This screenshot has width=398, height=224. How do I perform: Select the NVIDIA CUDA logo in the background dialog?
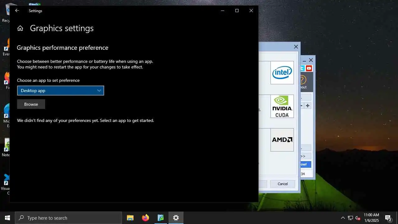click(282, 106)
